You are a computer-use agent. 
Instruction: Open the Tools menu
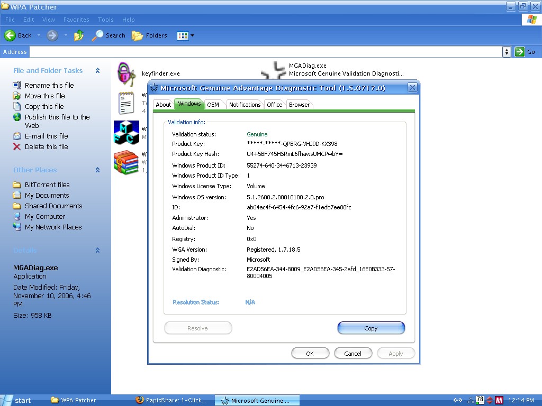[105, 20]
